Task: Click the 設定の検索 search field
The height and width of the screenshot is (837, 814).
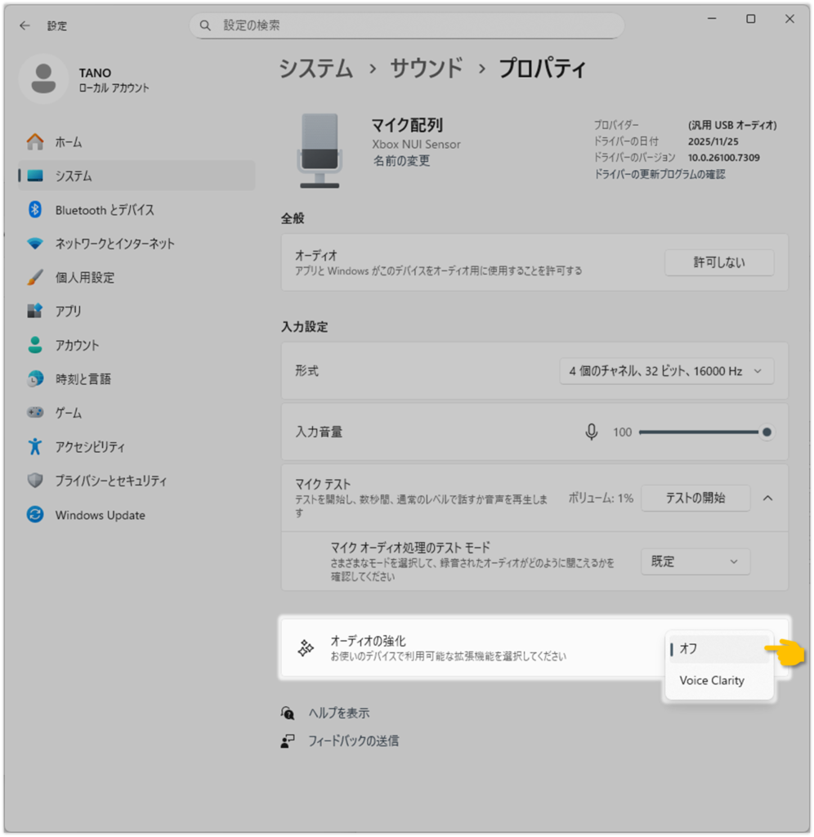Action: click(417, 25)
